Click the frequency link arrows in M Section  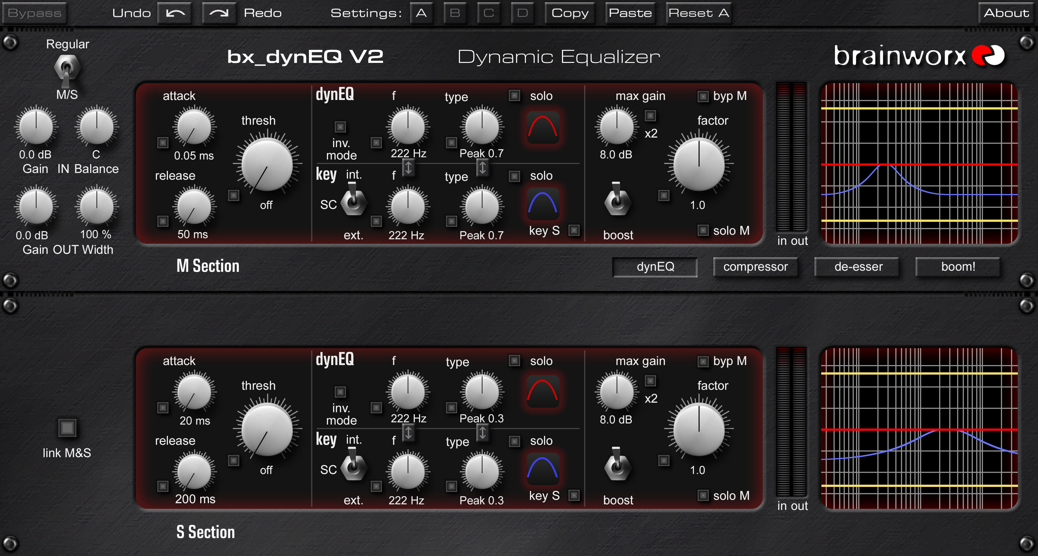(408, 167)
